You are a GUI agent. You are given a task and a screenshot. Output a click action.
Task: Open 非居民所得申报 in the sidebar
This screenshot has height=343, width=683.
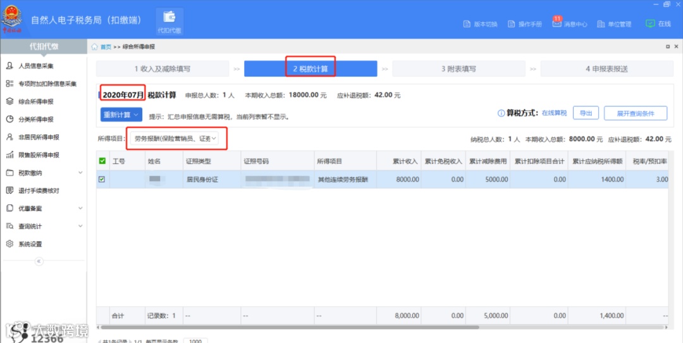pyautogui.click(x=39, y=137)
